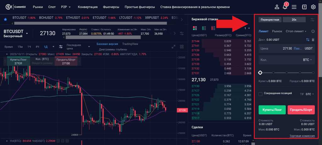Open the settings gear icon in header
The image size is (322, 145).
313,7
